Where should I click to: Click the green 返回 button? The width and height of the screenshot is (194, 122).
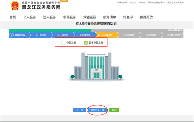114,110
